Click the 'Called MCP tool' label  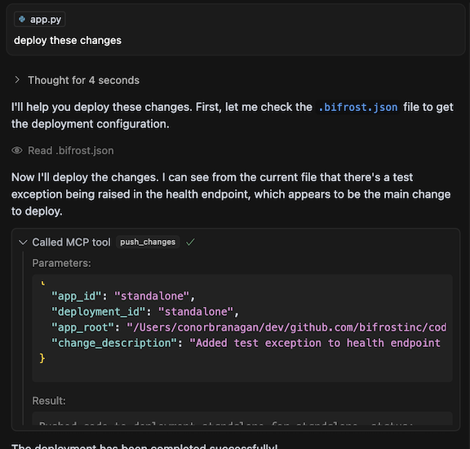pos(71,242)
